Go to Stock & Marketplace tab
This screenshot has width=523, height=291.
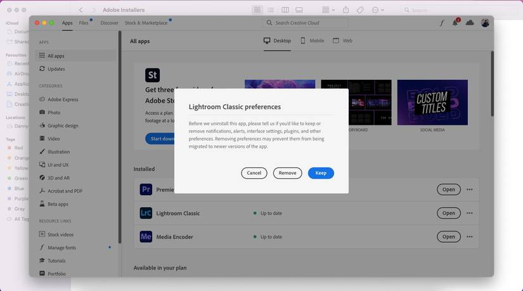tap(146, 23)
